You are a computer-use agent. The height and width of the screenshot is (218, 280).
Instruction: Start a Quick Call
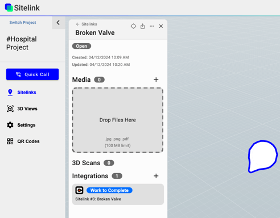pos(32,74)
